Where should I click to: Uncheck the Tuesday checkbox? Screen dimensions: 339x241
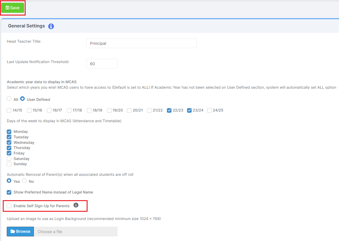click(x=9, y=137)
